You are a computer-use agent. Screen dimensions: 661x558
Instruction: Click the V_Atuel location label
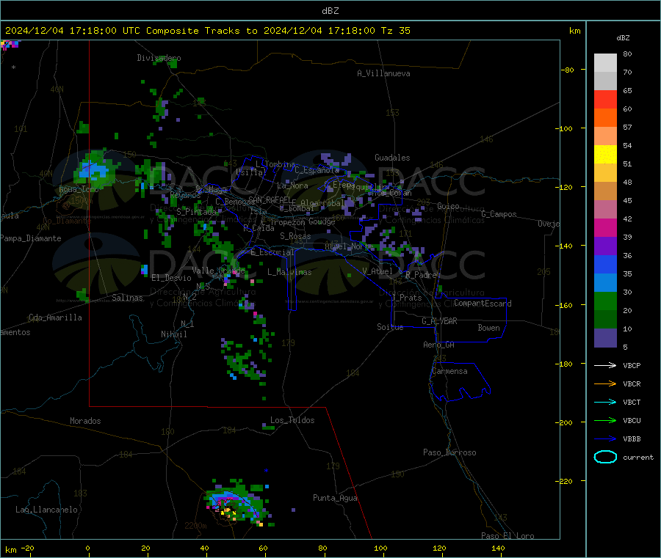click(x=378, y=271)
